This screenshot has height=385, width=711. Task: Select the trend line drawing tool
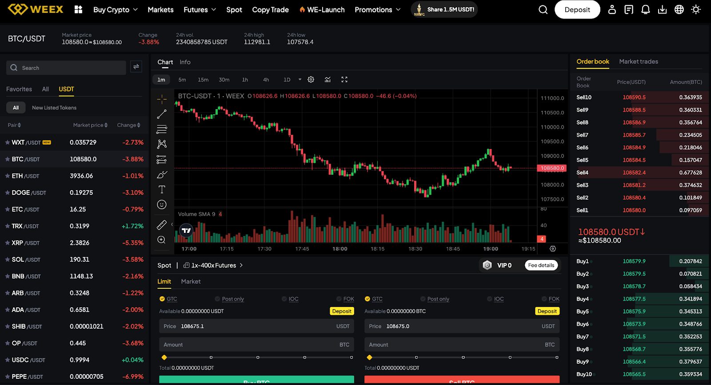(x=162, y=114)
